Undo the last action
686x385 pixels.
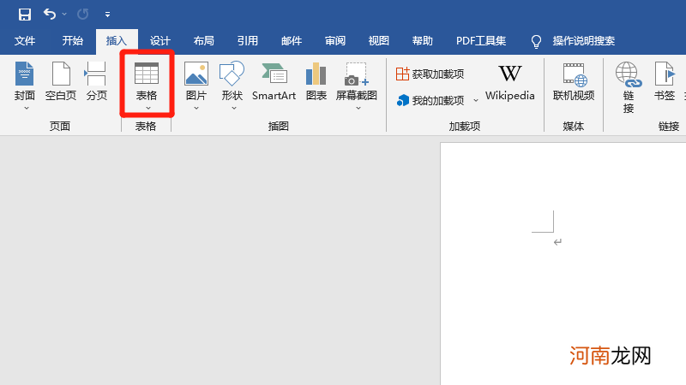tap(50, 15)
